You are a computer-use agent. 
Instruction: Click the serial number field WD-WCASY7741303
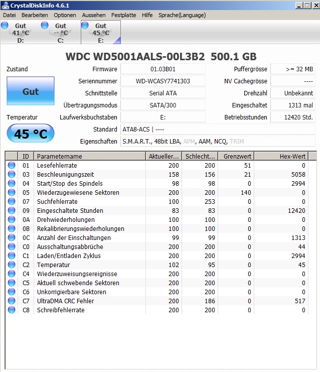tap(163, 81)
